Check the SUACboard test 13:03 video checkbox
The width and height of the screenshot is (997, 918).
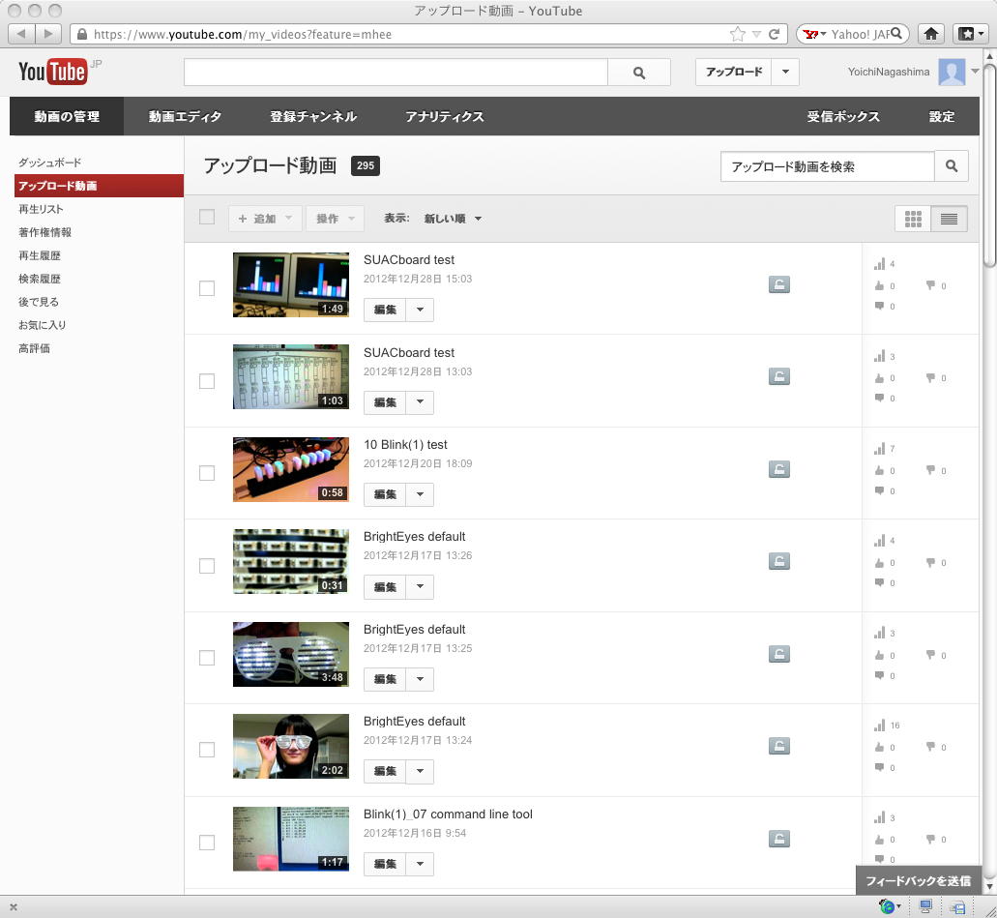[x=207, y=381]
